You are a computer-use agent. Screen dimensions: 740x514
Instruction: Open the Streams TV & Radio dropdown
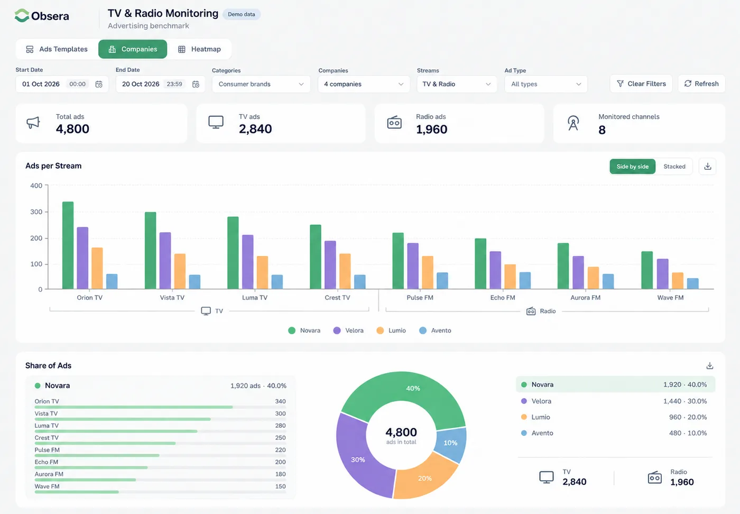(x=457, y=84)
